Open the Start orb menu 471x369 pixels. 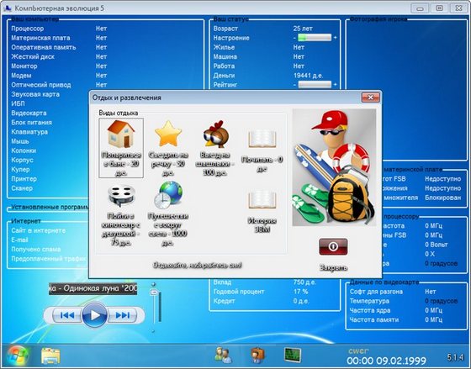point(17,356)
